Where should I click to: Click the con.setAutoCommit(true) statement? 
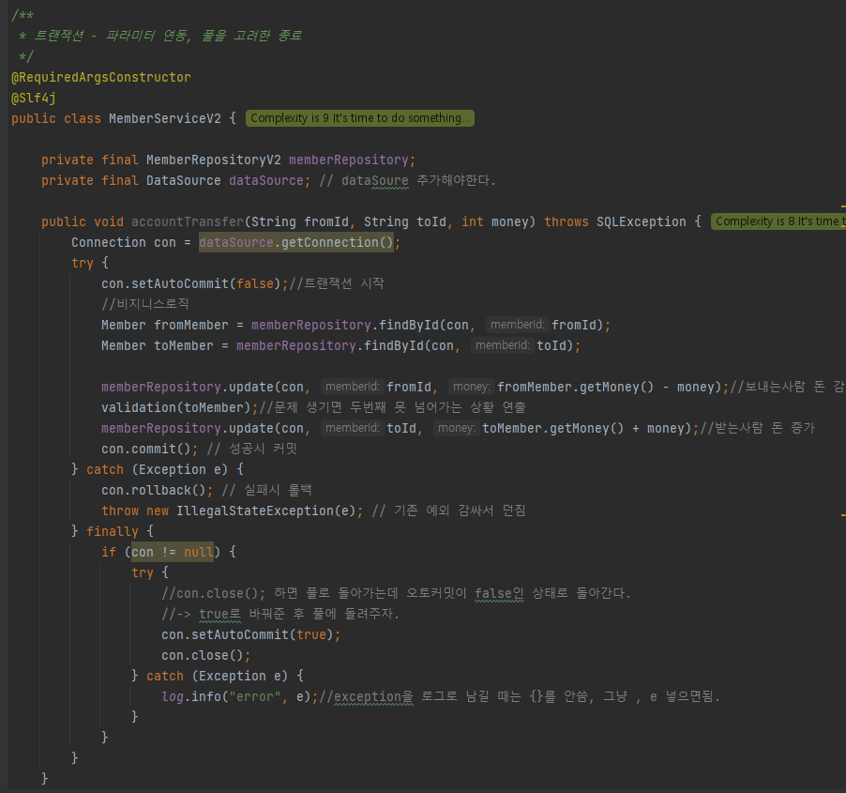[250, 634]
